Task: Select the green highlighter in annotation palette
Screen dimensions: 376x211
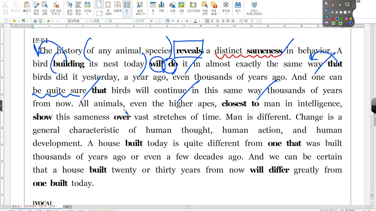Action: [340, 4]
